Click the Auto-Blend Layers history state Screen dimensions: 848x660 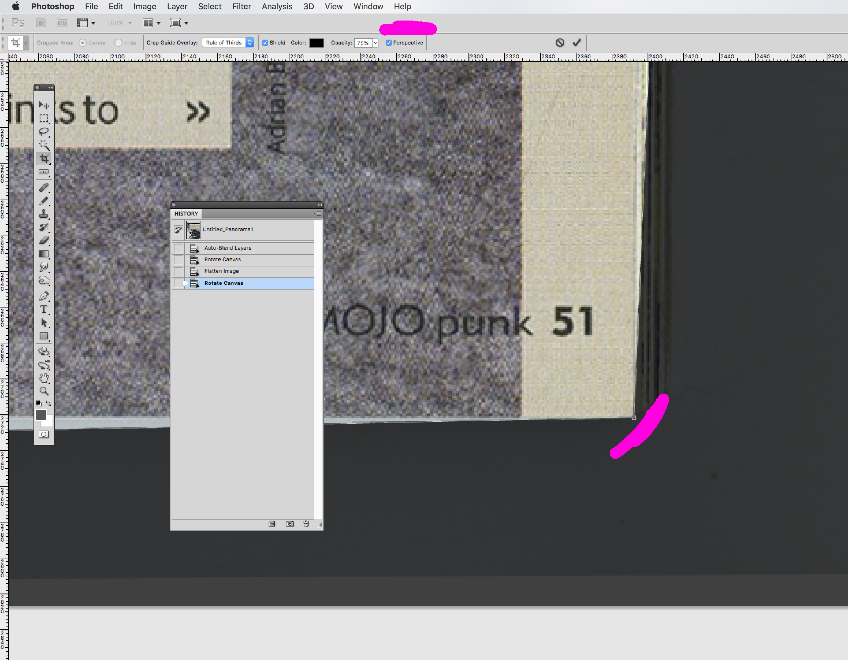228,248
